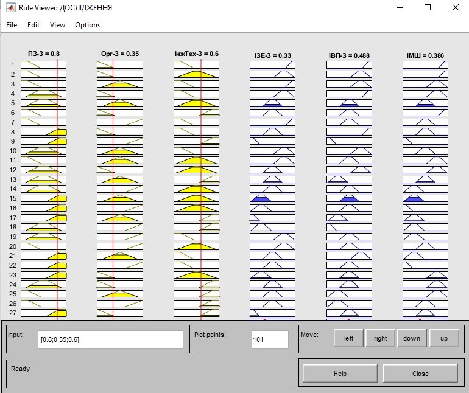The height and width of the screenshot is (393, 469).
Task: Click the MATLAB icon in title bar
Action: point(11,7)
